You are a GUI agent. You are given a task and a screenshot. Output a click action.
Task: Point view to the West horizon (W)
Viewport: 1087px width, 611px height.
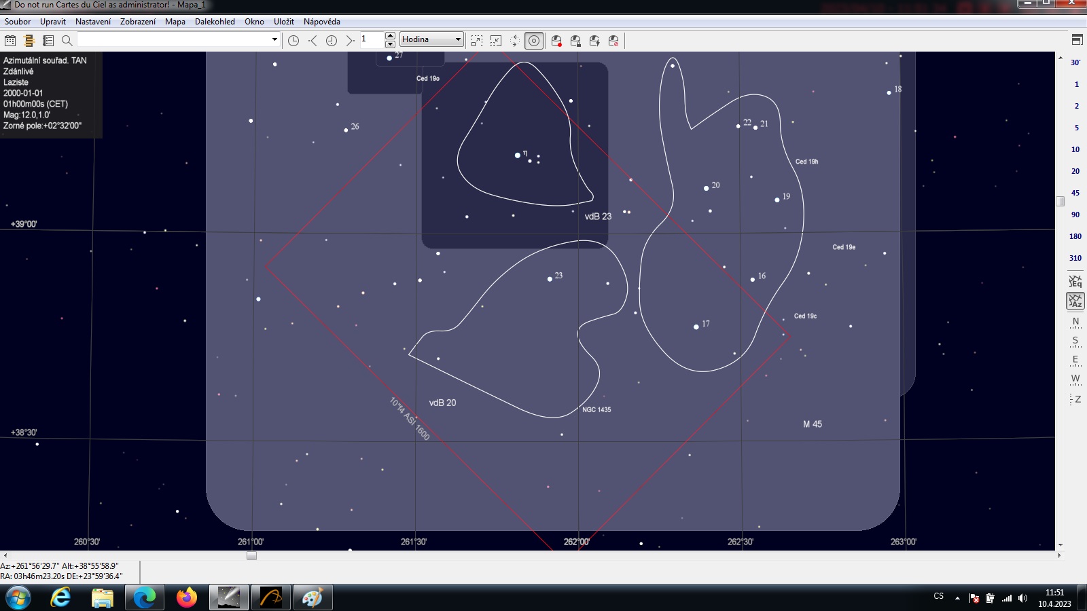point(1075,379)
